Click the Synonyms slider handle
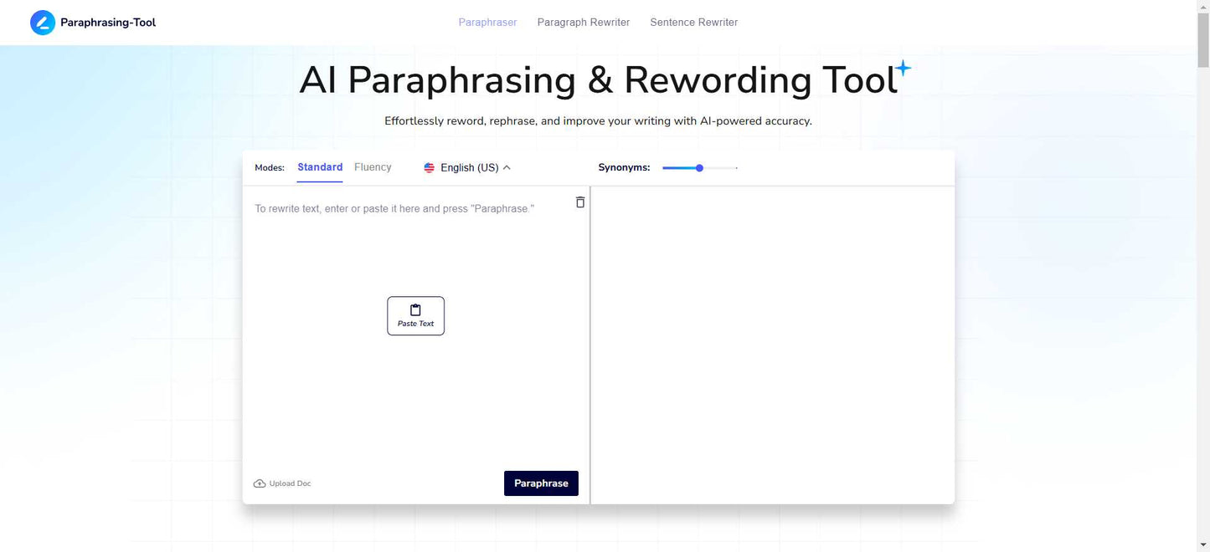This screenshot has width=1210, height=552. (x=699, y=168)
